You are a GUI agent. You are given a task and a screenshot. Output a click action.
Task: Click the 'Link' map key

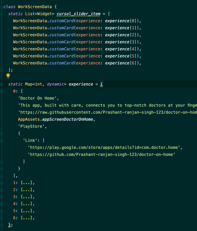(30, 140)
